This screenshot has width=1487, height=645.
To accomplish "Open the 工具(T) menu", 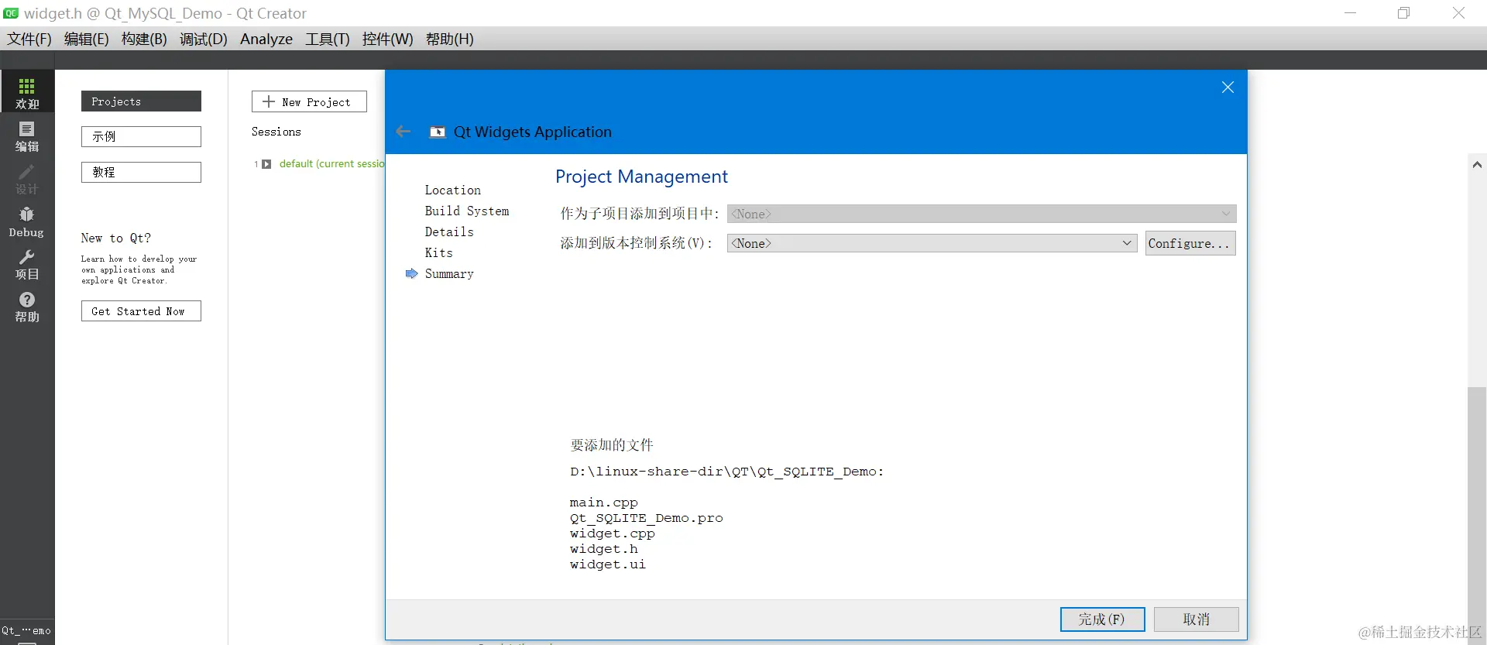I will [x=328, y=39].
